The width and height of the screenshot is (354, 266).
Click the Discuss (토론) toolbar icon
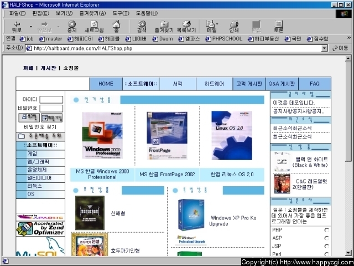coord(279,27)
